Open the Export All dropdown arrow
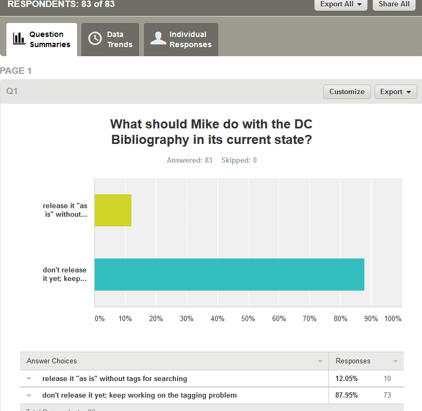The width and height of the screenshot is (422, 411). click(x=359, y=4)
